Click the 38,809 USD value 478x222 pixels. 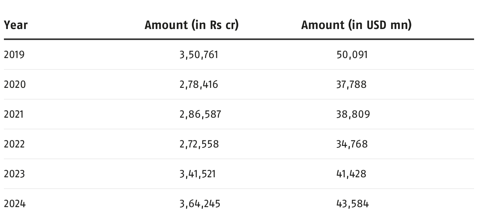[353, 114]
